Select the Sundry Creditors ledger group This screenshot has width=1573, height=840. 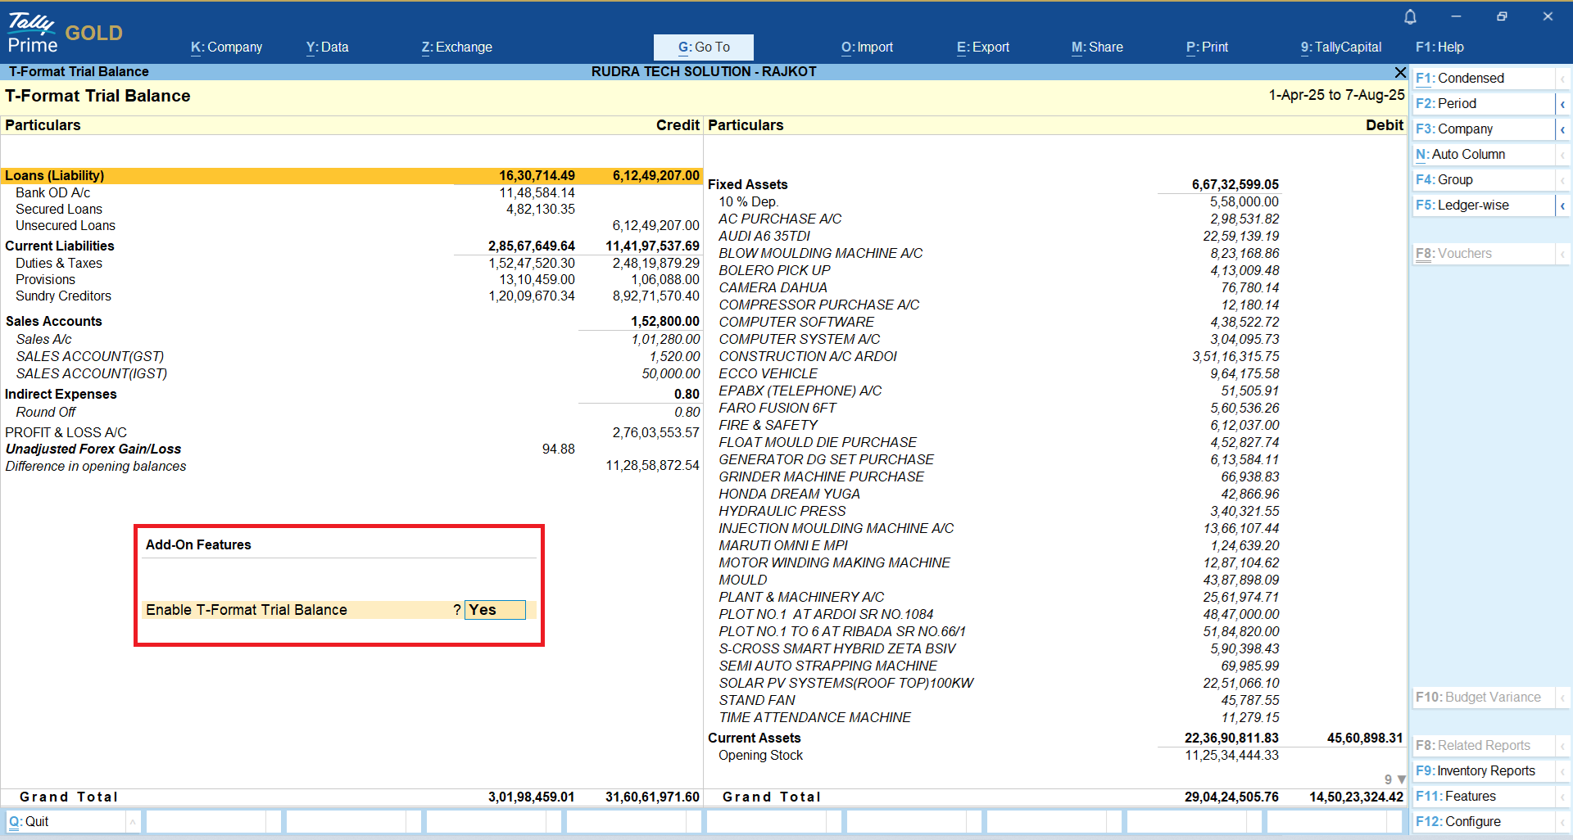[63, 296]
